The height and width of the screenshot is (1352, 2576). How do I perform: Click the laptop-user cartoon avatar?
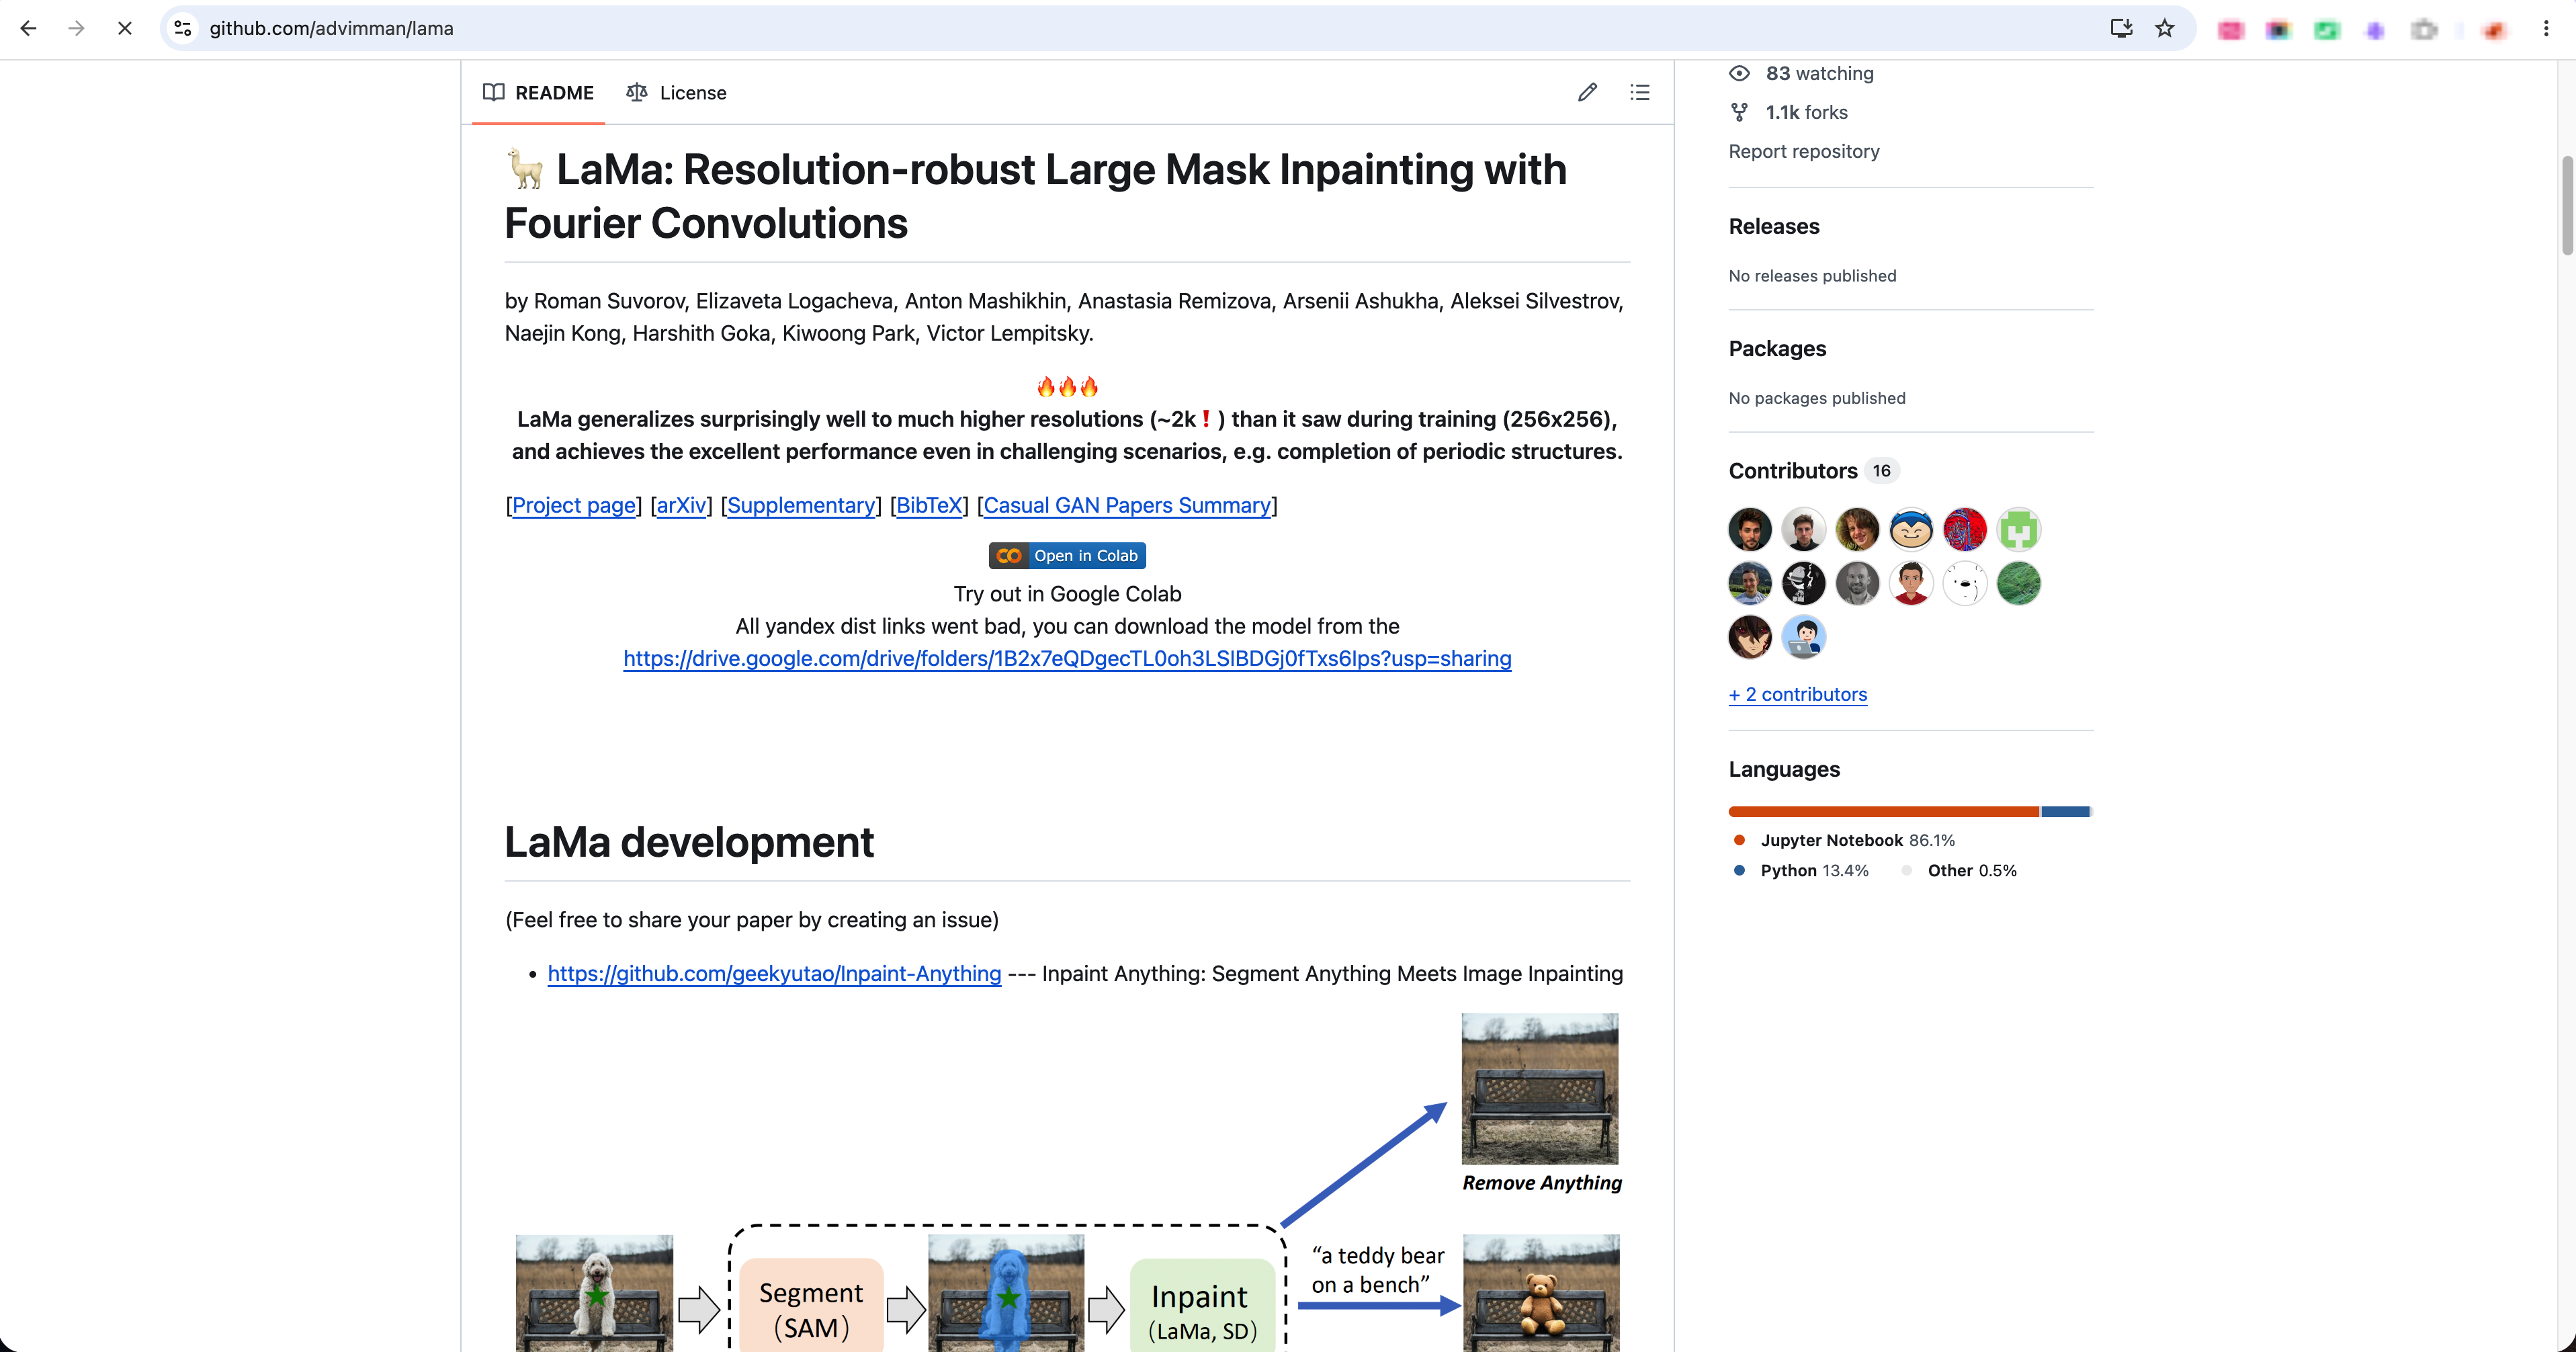click(x=1804, y=637)
